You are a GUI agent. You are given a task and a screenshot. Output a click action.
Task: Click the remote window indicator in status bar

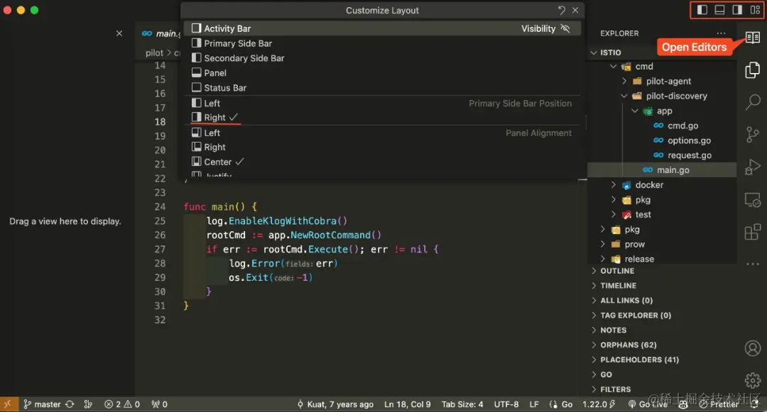coord(7,404)
